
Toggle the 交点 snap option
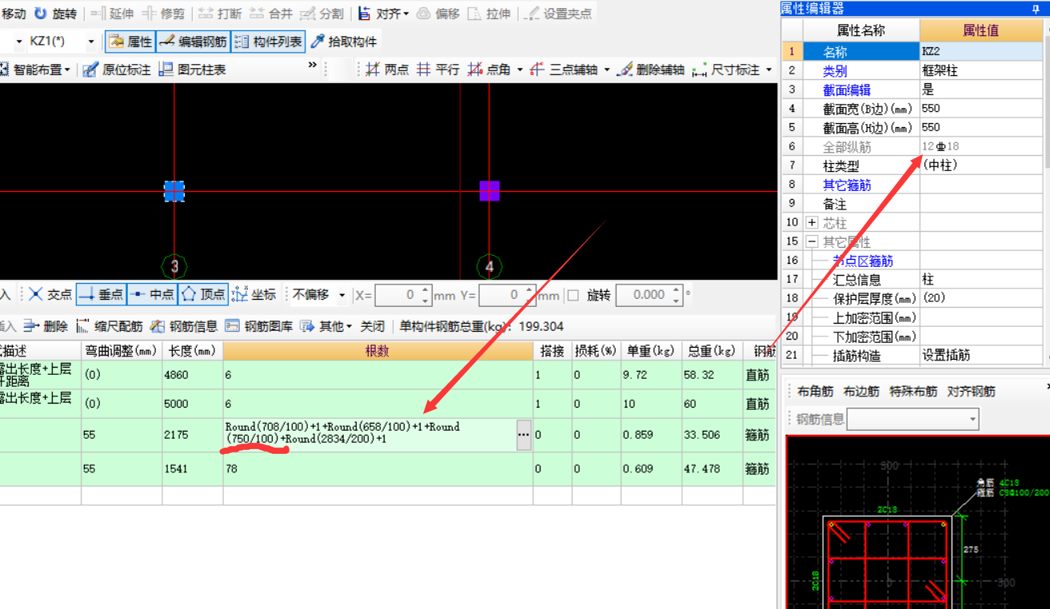(50, 295)
